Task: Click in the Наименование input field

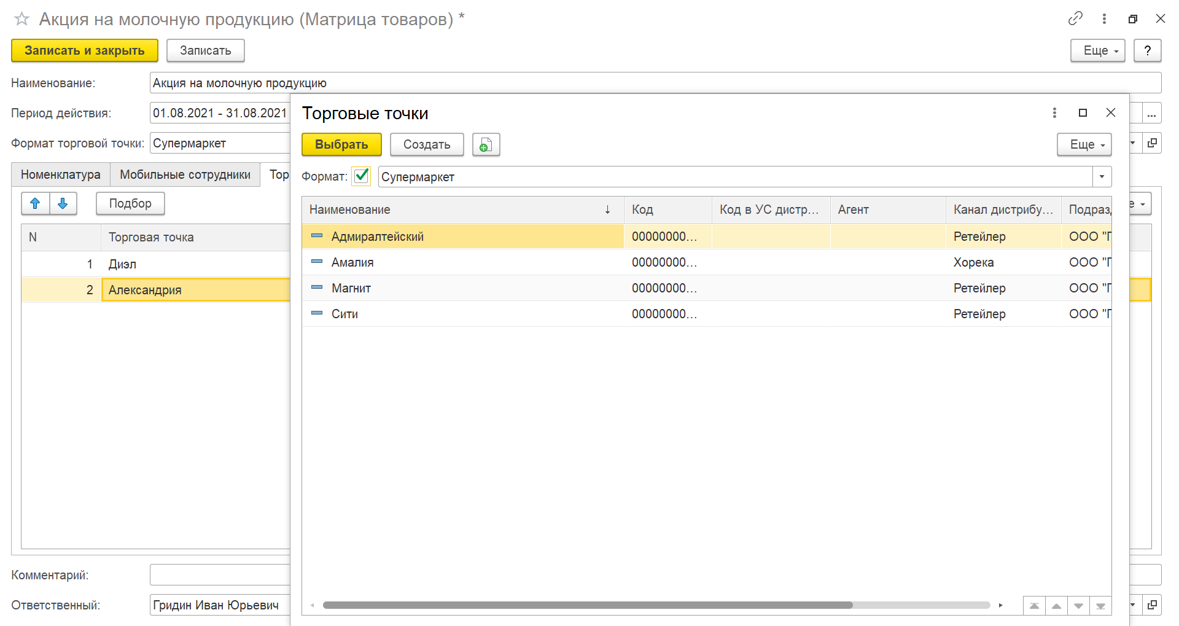Action: click(655, 83)
